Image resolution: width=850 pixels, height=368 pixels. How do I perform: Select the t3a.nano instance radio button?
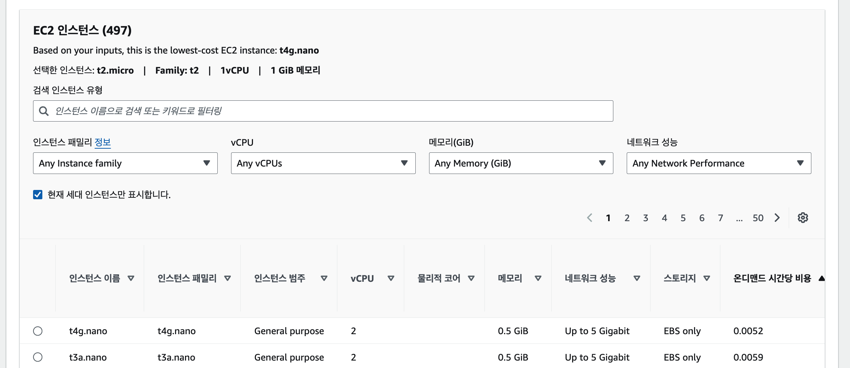tap(38, 357)
